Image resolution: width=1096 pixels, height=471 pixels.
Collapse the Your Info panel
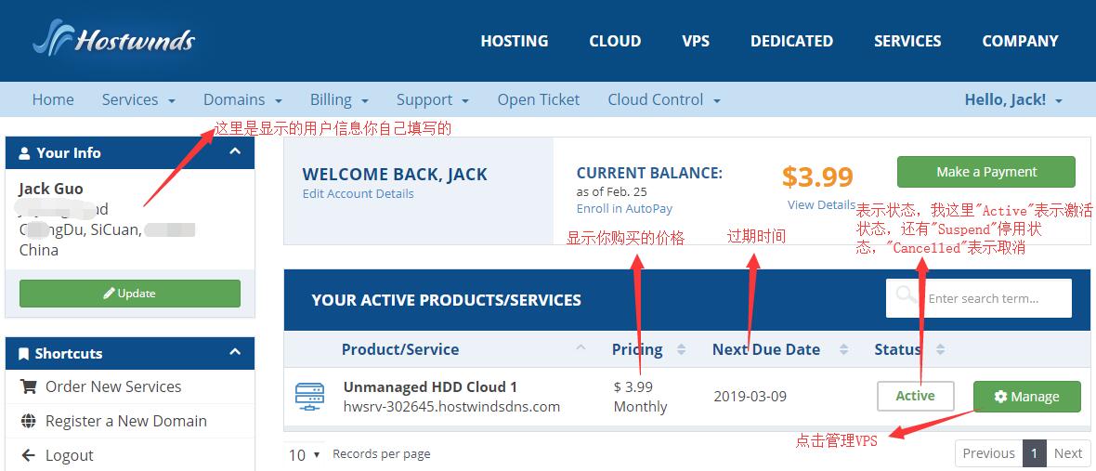click(x=235, y=151)
